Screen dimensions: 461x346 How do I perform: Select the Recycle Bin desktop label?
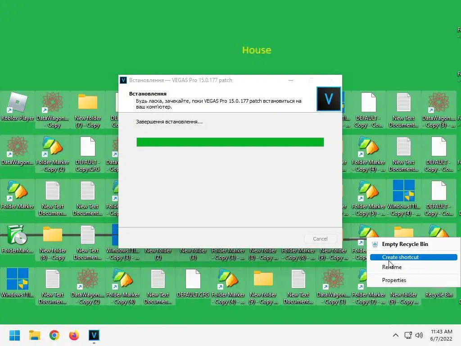tap(438, 295)
